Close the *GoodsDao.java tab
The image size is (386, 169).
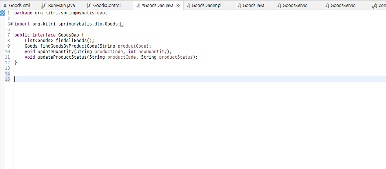[x=179, y=6]
